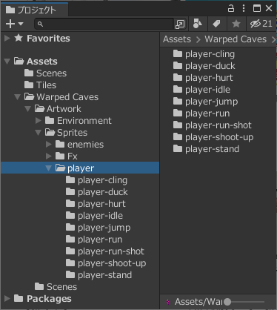Save search with the star icon

[236, 24]
